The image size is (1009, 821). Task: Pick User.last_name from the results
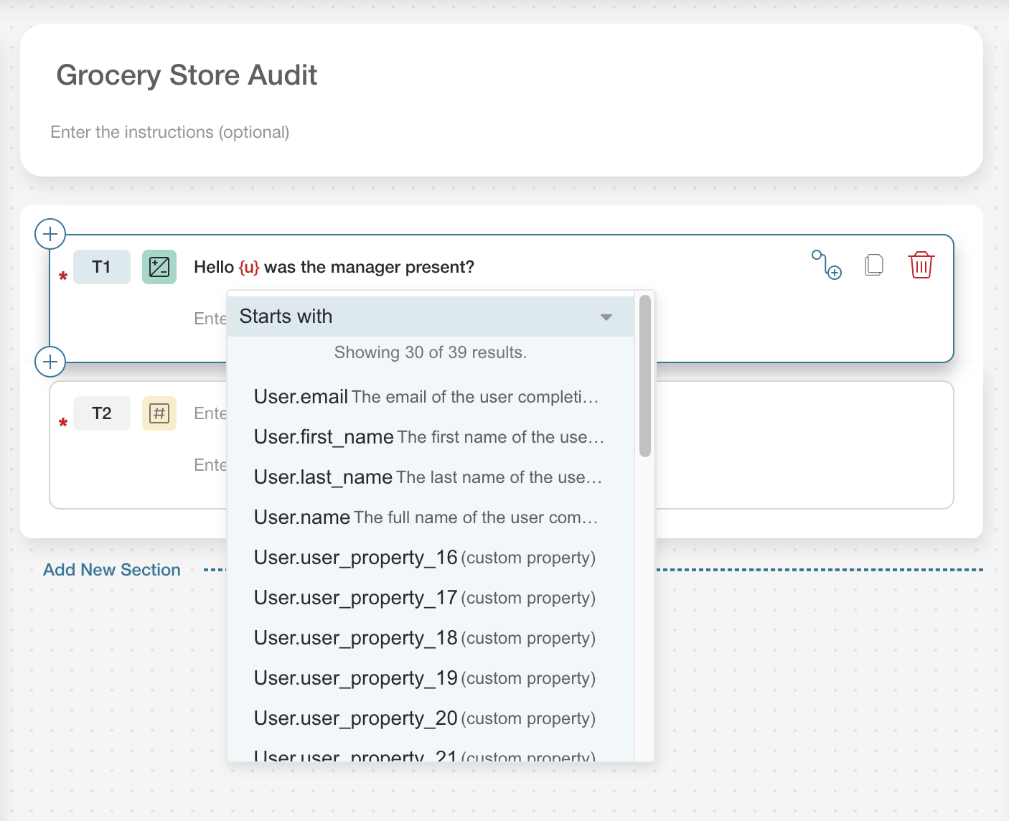tap(428, 477)
